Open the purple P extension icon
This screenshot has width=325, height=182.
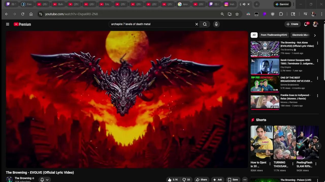coord(265,14)
